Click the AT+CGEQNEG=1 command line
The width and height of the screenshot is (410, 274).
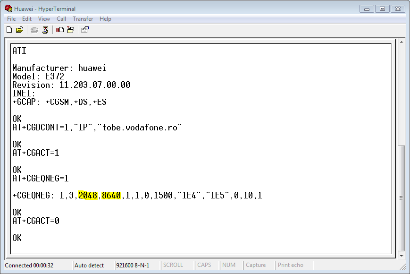tap(41, 179)
